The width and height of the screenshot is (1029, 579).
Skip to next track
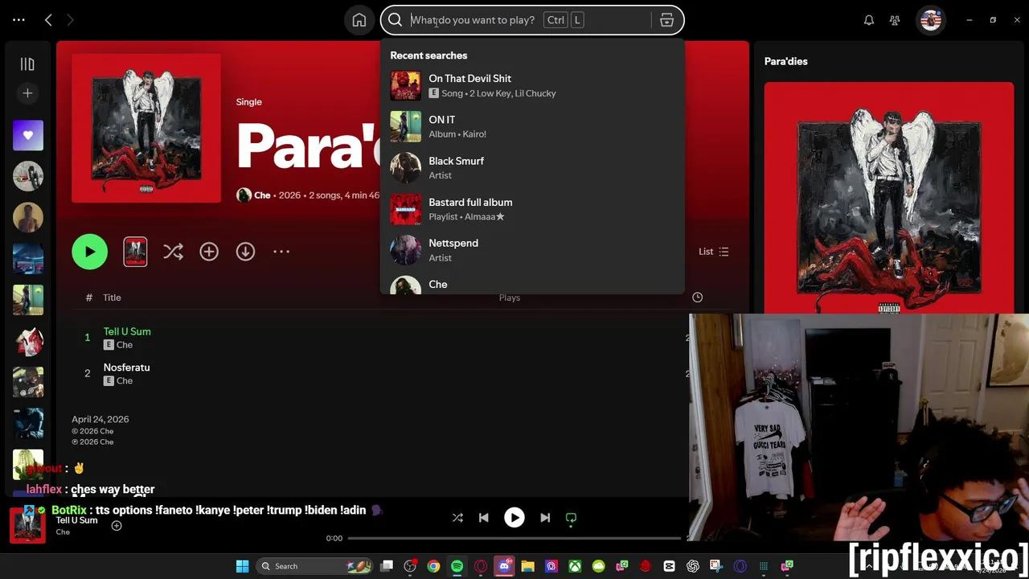[545, 518]
